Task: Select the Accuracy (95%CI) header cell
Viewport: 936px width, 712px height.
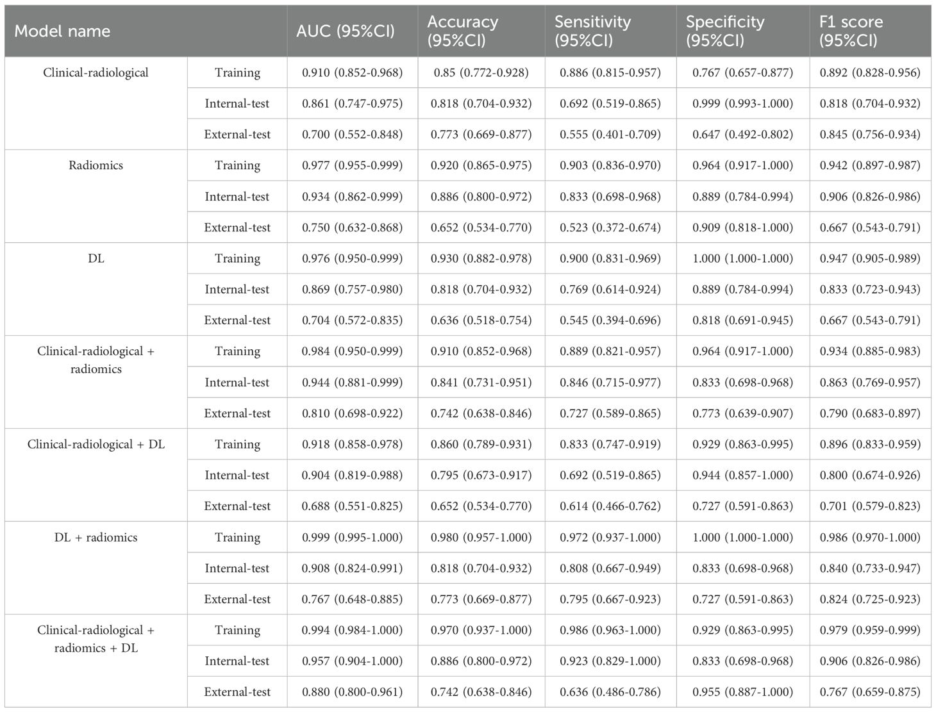Action: pyautogui.click(x=463, y=31)
